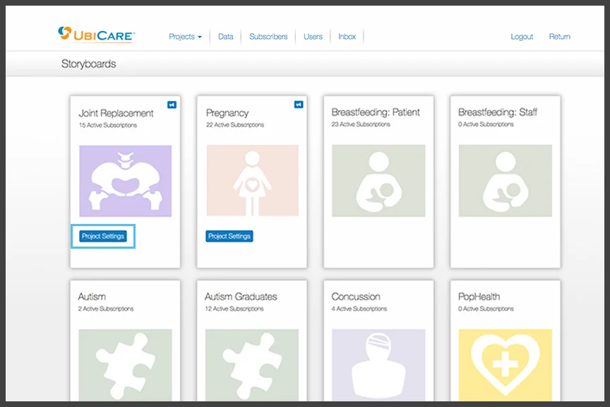Open Project Settings for Pregnancy
This screenshot has width=610, height=407.
click(x=229, y=236)
